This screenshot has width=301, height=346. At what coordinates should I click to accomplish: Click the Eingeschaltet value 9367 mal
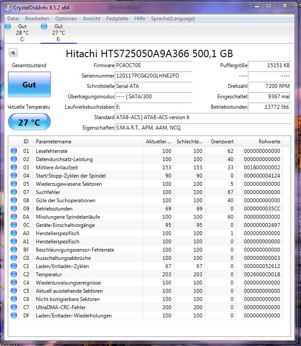click(x=269, y=97)
